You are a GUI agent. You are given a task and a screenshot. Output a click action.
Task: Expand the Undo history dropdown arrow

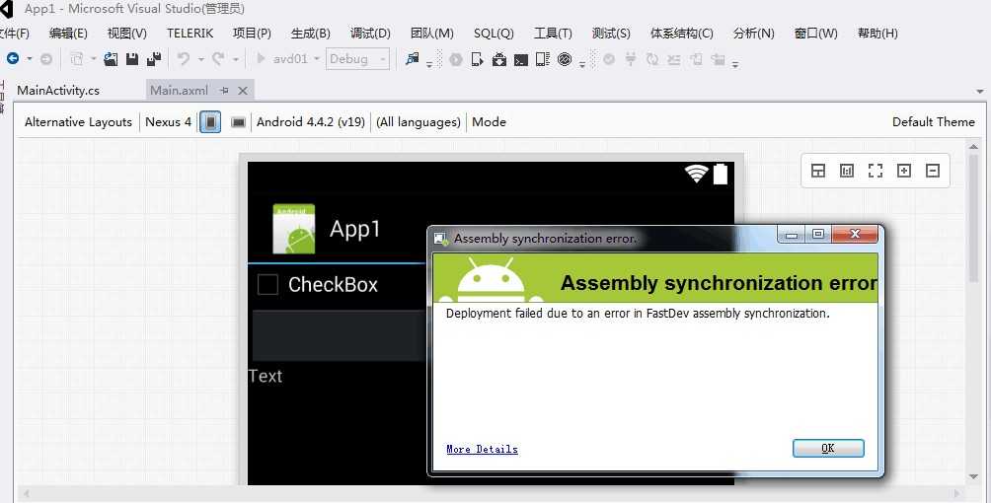click(201, 59)
